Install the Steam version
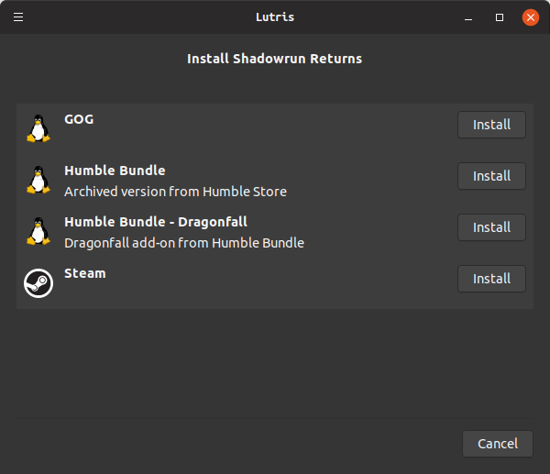This screenshot has height=474, width=550. point(491,279)
